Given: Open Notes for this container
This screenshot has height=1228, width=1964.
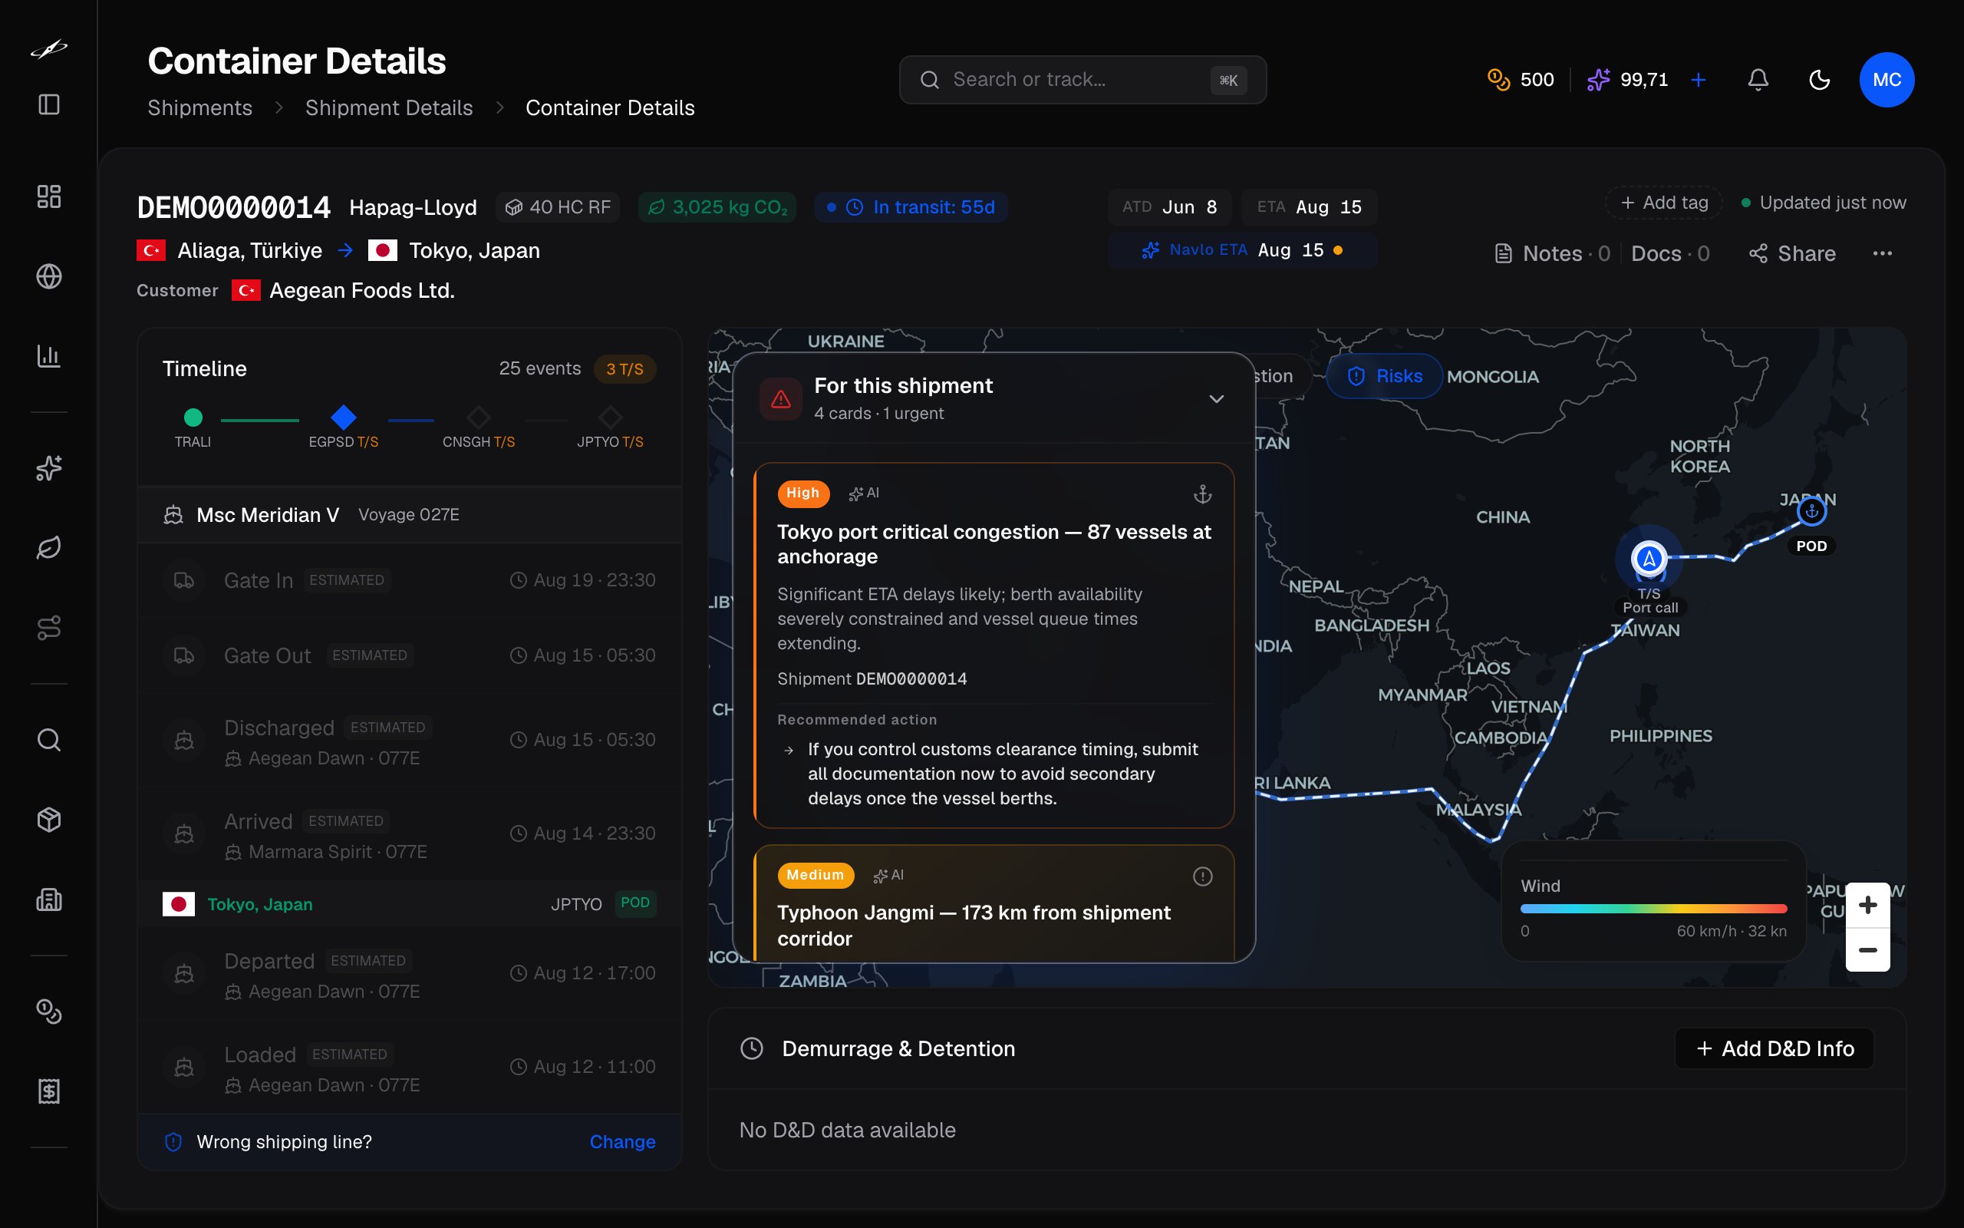Looking at the screenshot, I should coord(1552,253).
